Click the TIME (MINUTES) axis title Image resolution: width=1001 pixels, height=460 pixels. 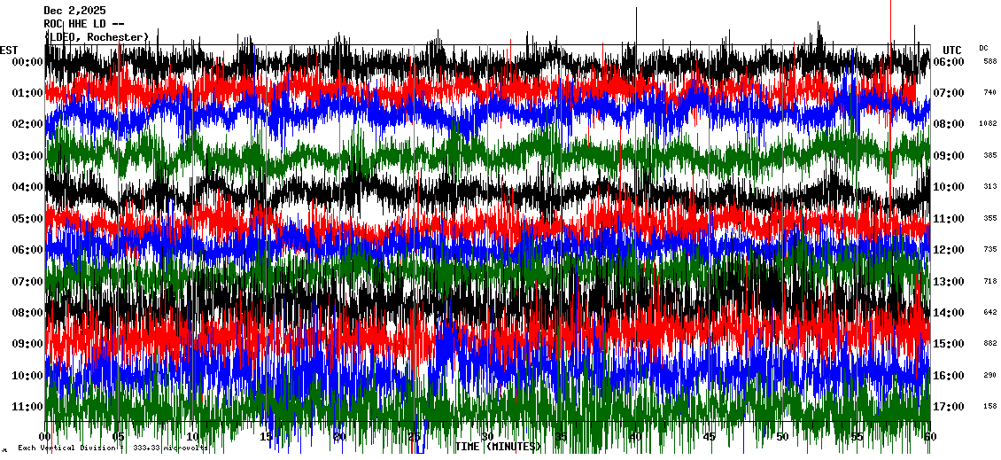(x=498, y=447)
